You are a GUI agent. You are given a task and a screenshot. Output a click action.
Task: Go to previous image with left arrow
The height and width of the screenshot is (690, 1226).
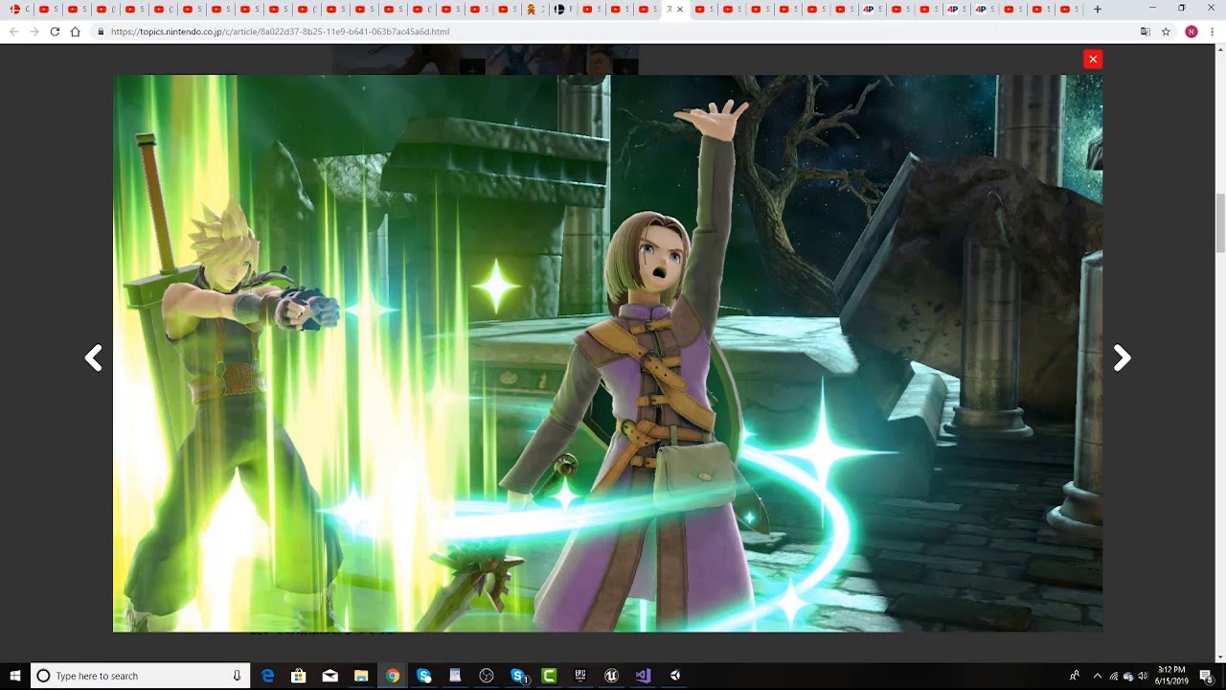(x=93, y=358)
